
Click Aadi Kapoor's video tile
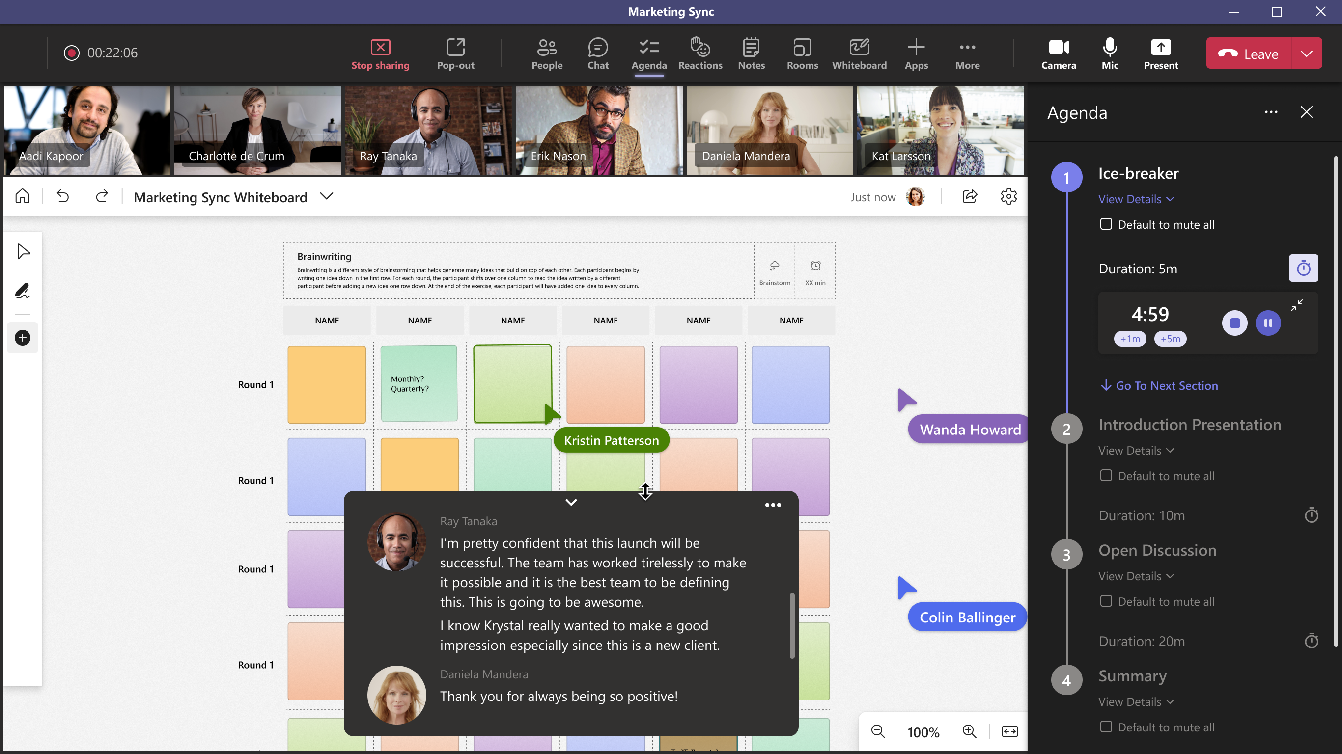86,130
